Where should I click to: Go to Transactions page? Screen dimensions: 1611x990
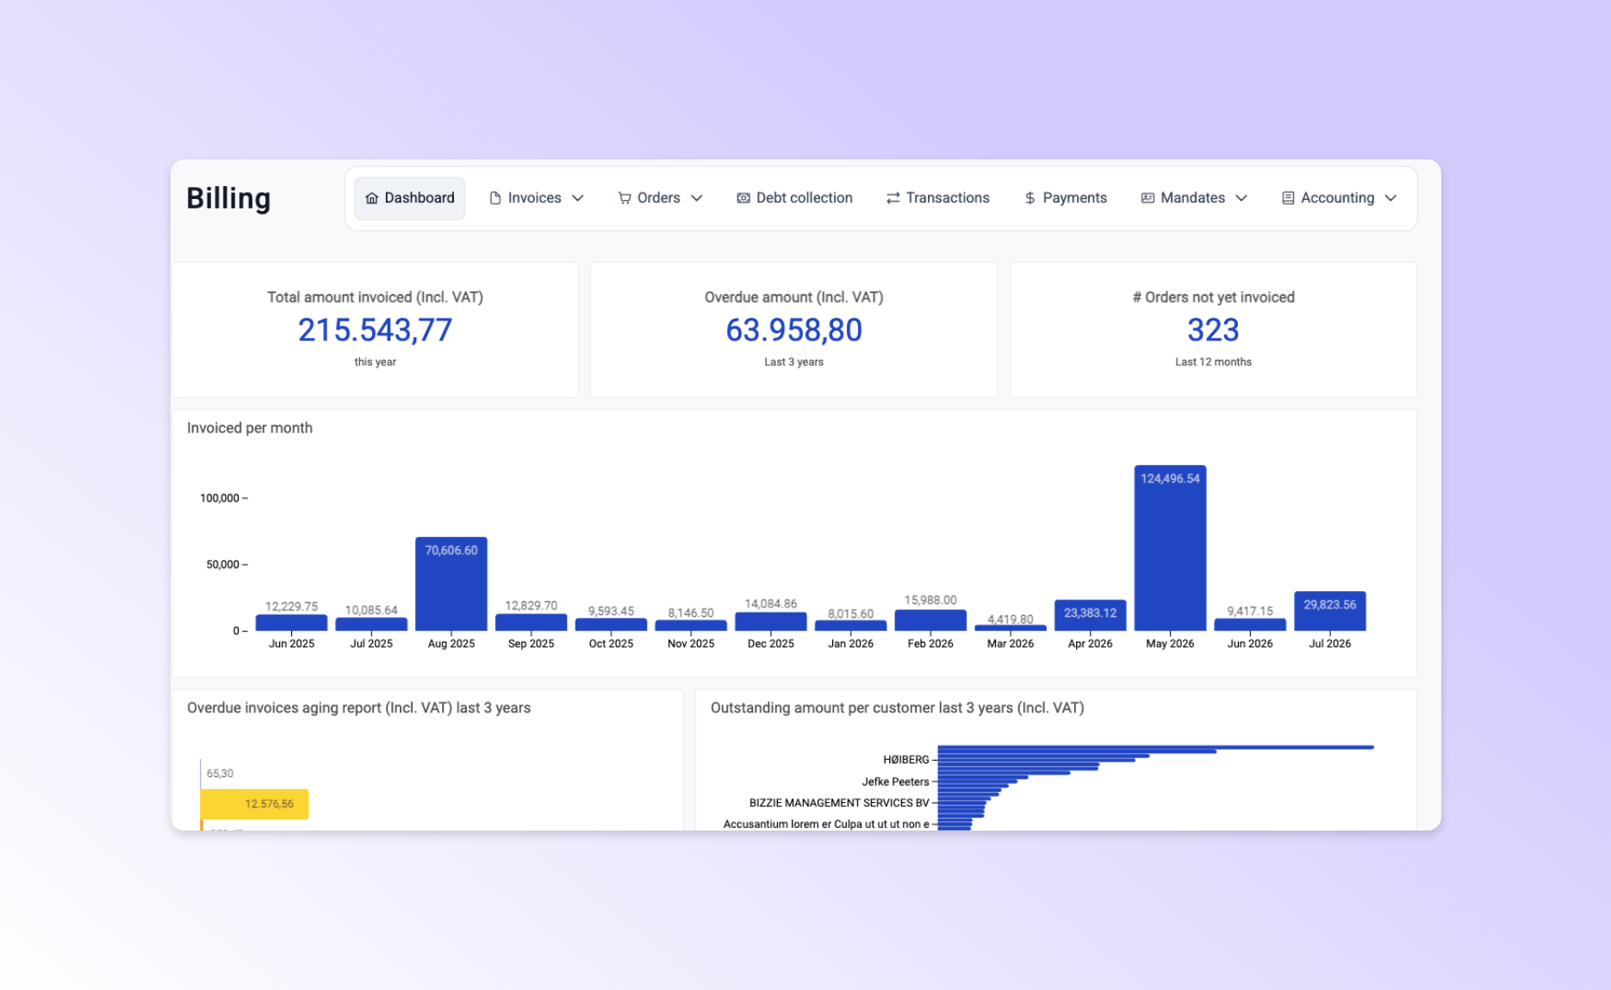pos(938,198)
